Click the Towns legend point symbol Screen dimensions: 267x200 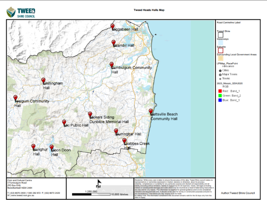click(220, 79)
